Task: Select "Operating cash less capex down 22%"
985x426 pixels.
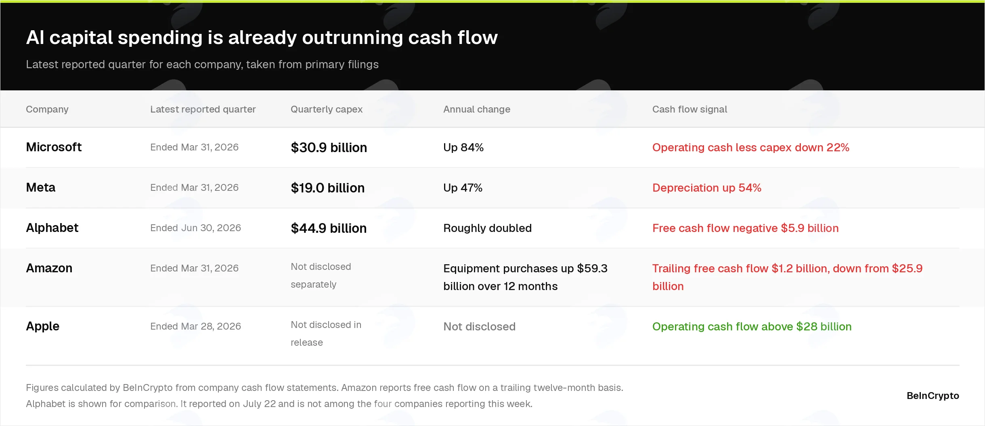Action: 750,148
